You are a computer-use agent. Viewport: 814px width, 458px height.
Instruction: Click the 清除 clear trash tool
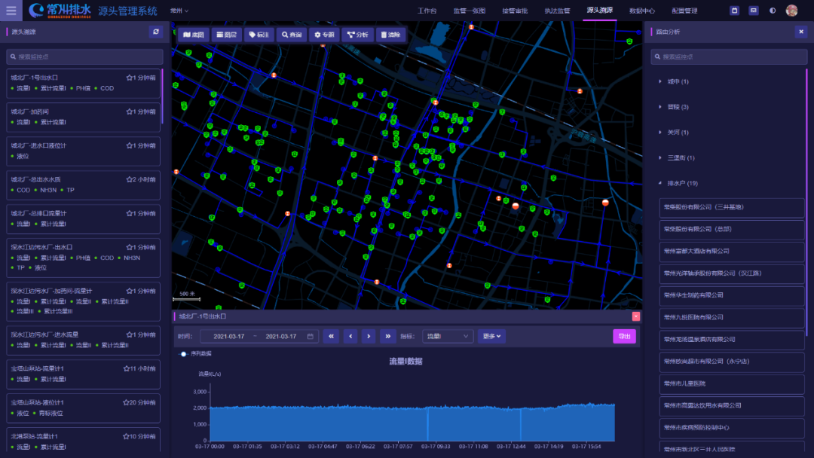click(390, 35)
